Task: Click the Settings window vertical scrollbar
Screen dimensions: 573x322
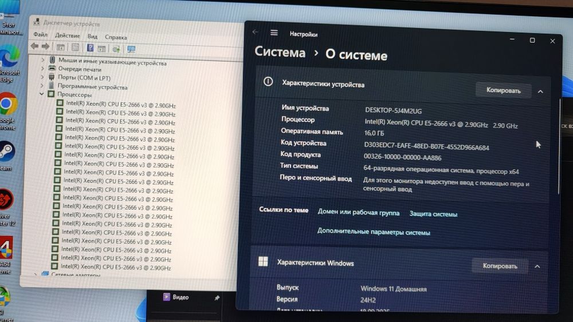Action: (x=559, y=146)
